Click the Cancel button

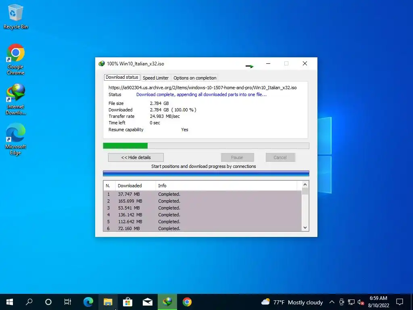coord(280,157)
